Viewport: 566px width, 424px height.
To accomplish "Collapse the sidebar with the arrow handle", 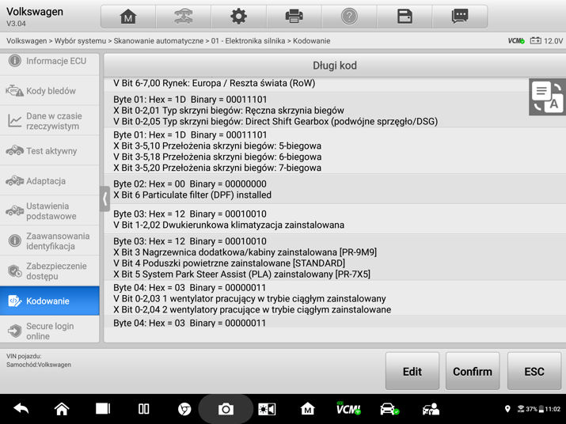I will [x=104, y=199].
